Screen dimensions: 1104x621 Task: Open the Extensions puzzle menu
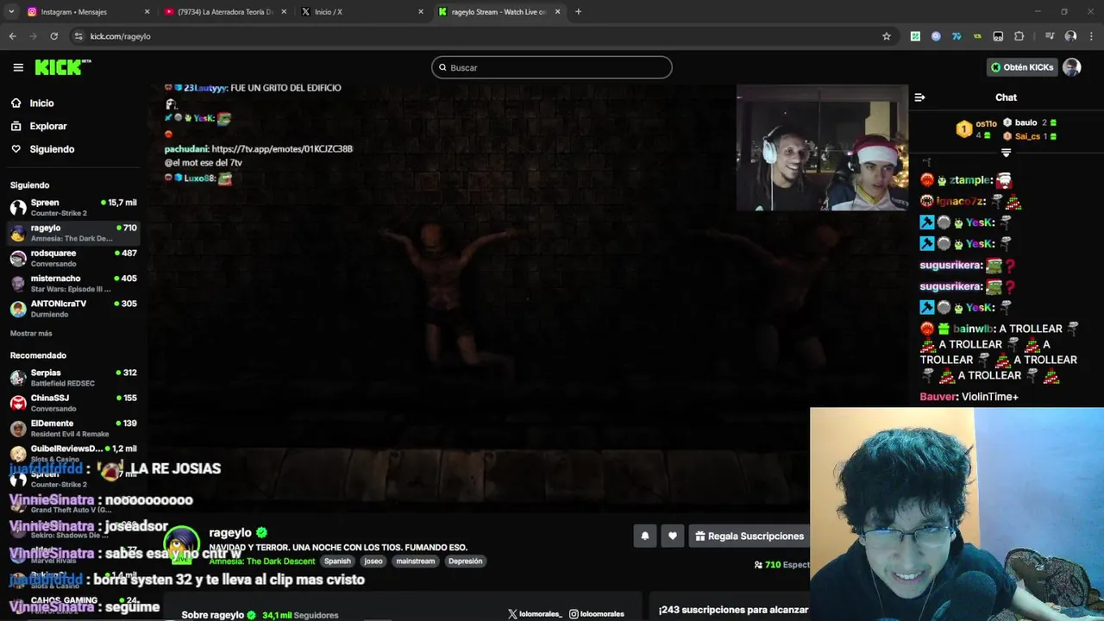pyautogui.click(x=1019, y=36)
